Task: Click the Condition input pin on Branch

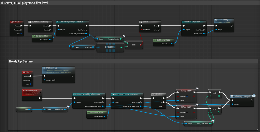Action: (x=141, y=30)
